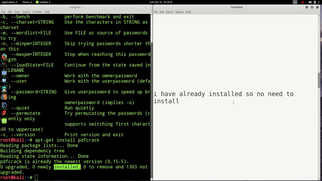Click the clock Sun Feb 19, 19:18:41
The image size is (322, 181).
[x=161, y=2]
